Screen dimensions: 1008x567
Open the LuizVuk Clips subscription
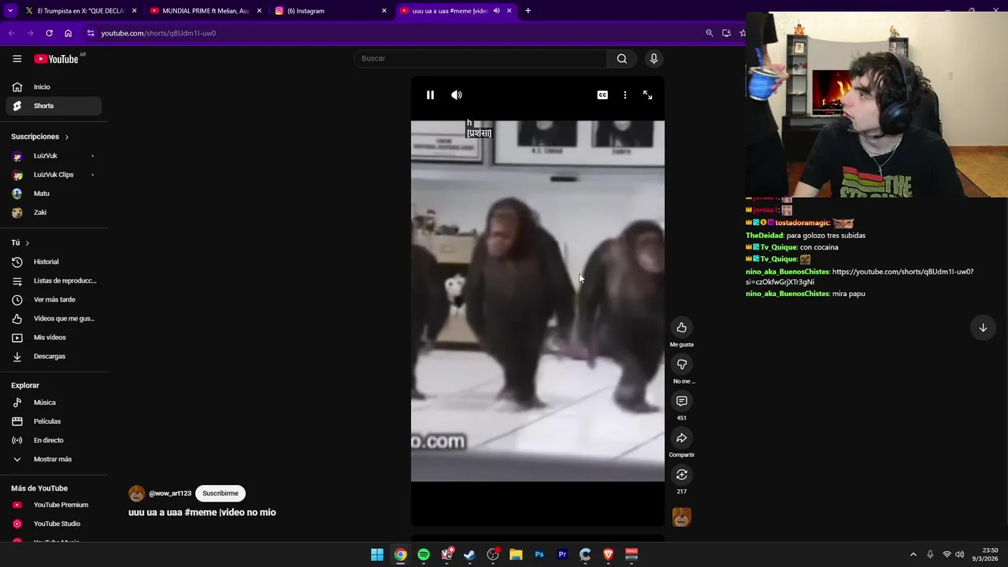54,175
